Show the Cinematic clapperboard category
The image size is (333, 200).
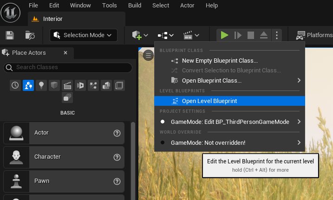[67, 85]
